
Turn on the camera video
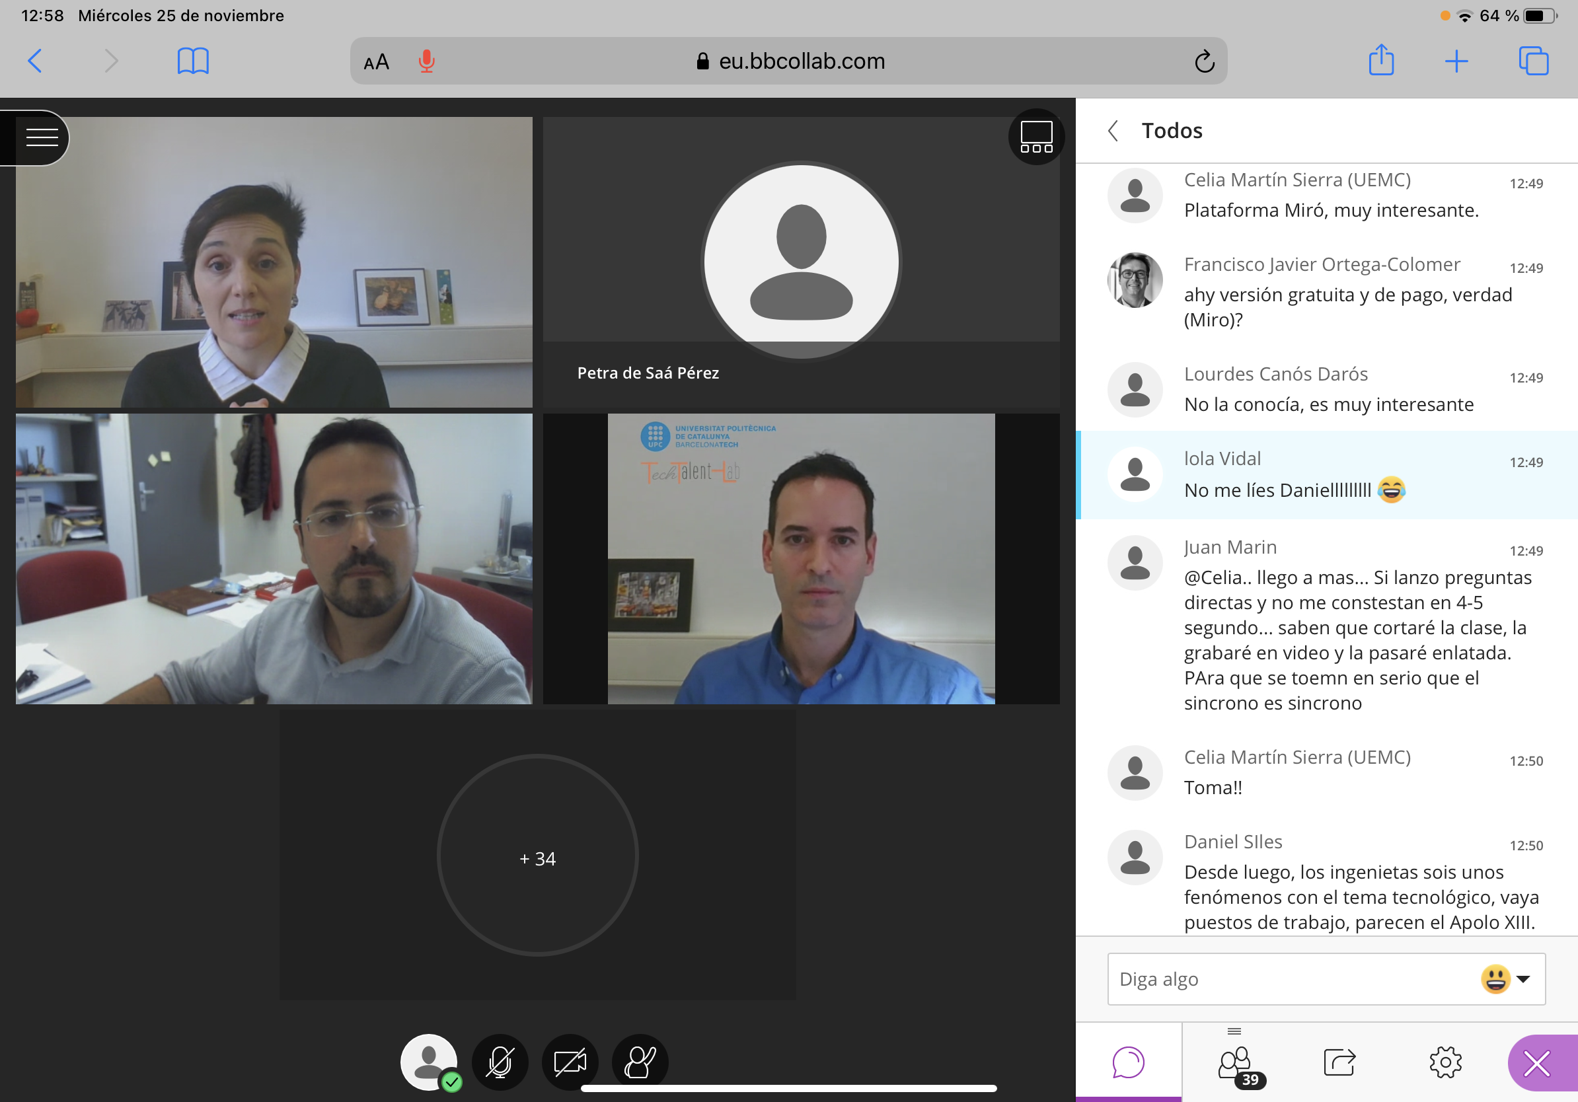click(x=570, y=1062)
